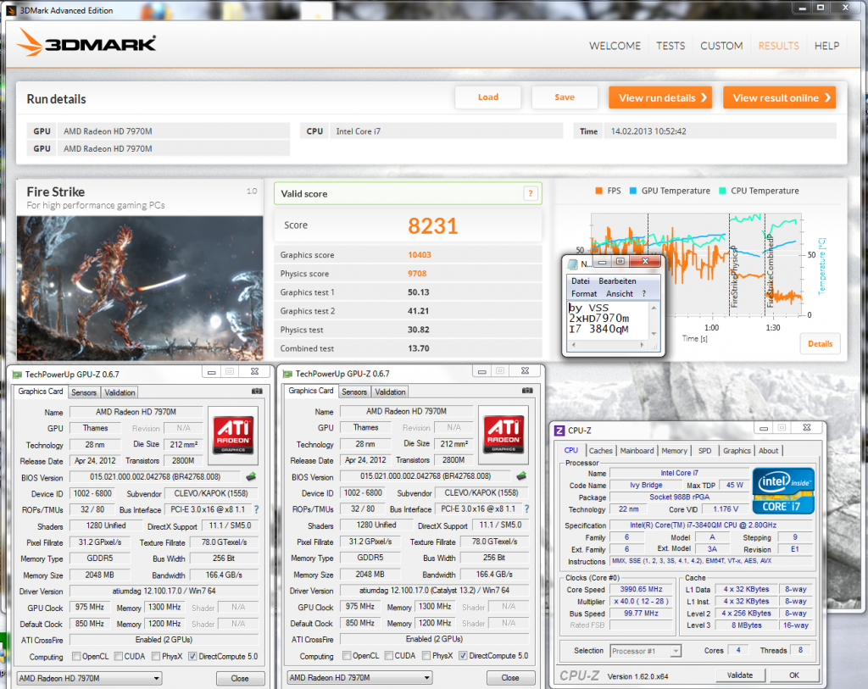Toggle DirectCompute 5.0 checkbox in right GPU-Z

click(463, 656)
